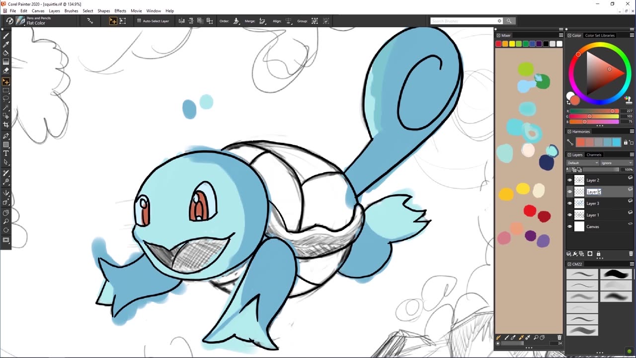The height and width of the screenshot is (358, 636).
Task: Click the Mixer pad Zoom tool
Action: click(x=536, y=338)
